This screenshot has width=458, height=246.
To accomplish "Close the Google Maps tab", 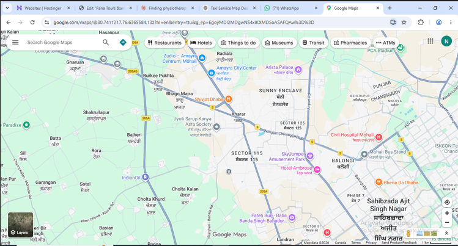I will coord(378,8).
